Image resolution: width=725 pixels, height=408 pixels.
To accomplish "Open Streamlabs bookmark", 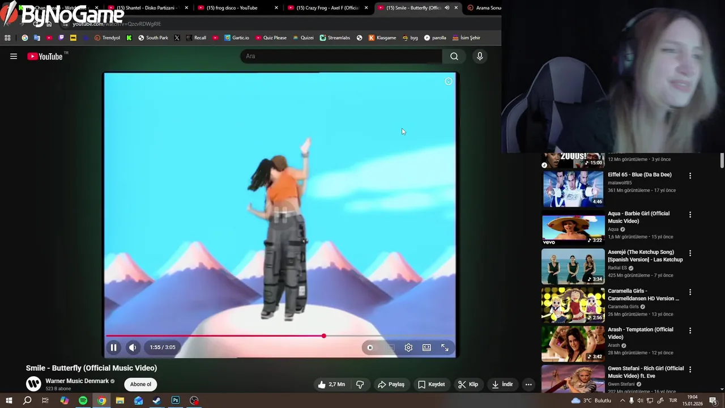I will [335, 38].
